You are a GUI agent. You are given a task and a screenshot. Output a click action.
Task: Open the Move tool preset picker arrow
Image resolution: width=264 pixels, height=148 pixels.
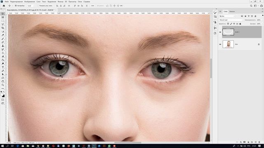click(x=12, y=6)
